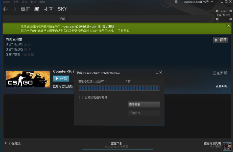Image resolution: width=233 pixels, height=152 pixels.
Task: Switch to the 库 tab
Action: (37, 9)
